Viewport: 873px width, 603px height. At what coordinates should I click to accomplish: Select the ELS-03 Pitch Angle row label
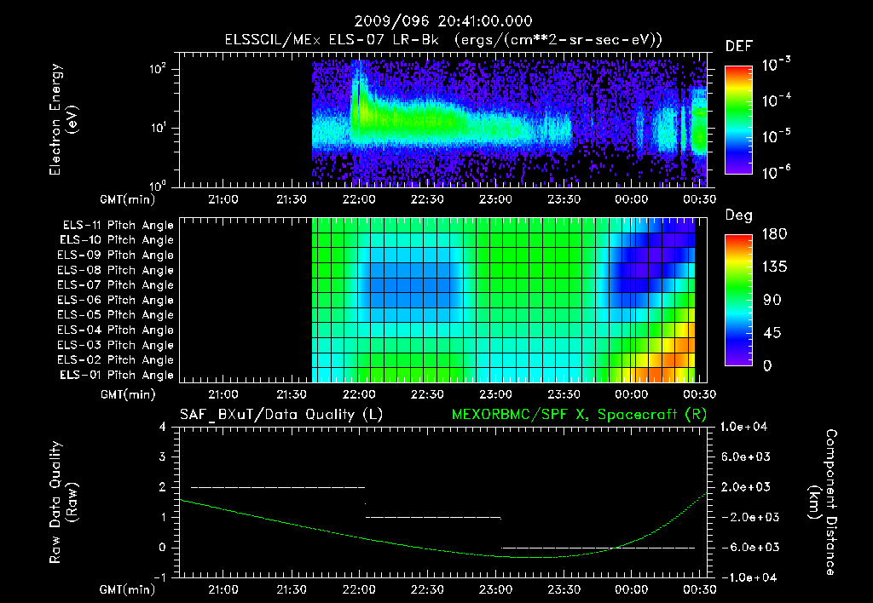(x=116, y=345)
